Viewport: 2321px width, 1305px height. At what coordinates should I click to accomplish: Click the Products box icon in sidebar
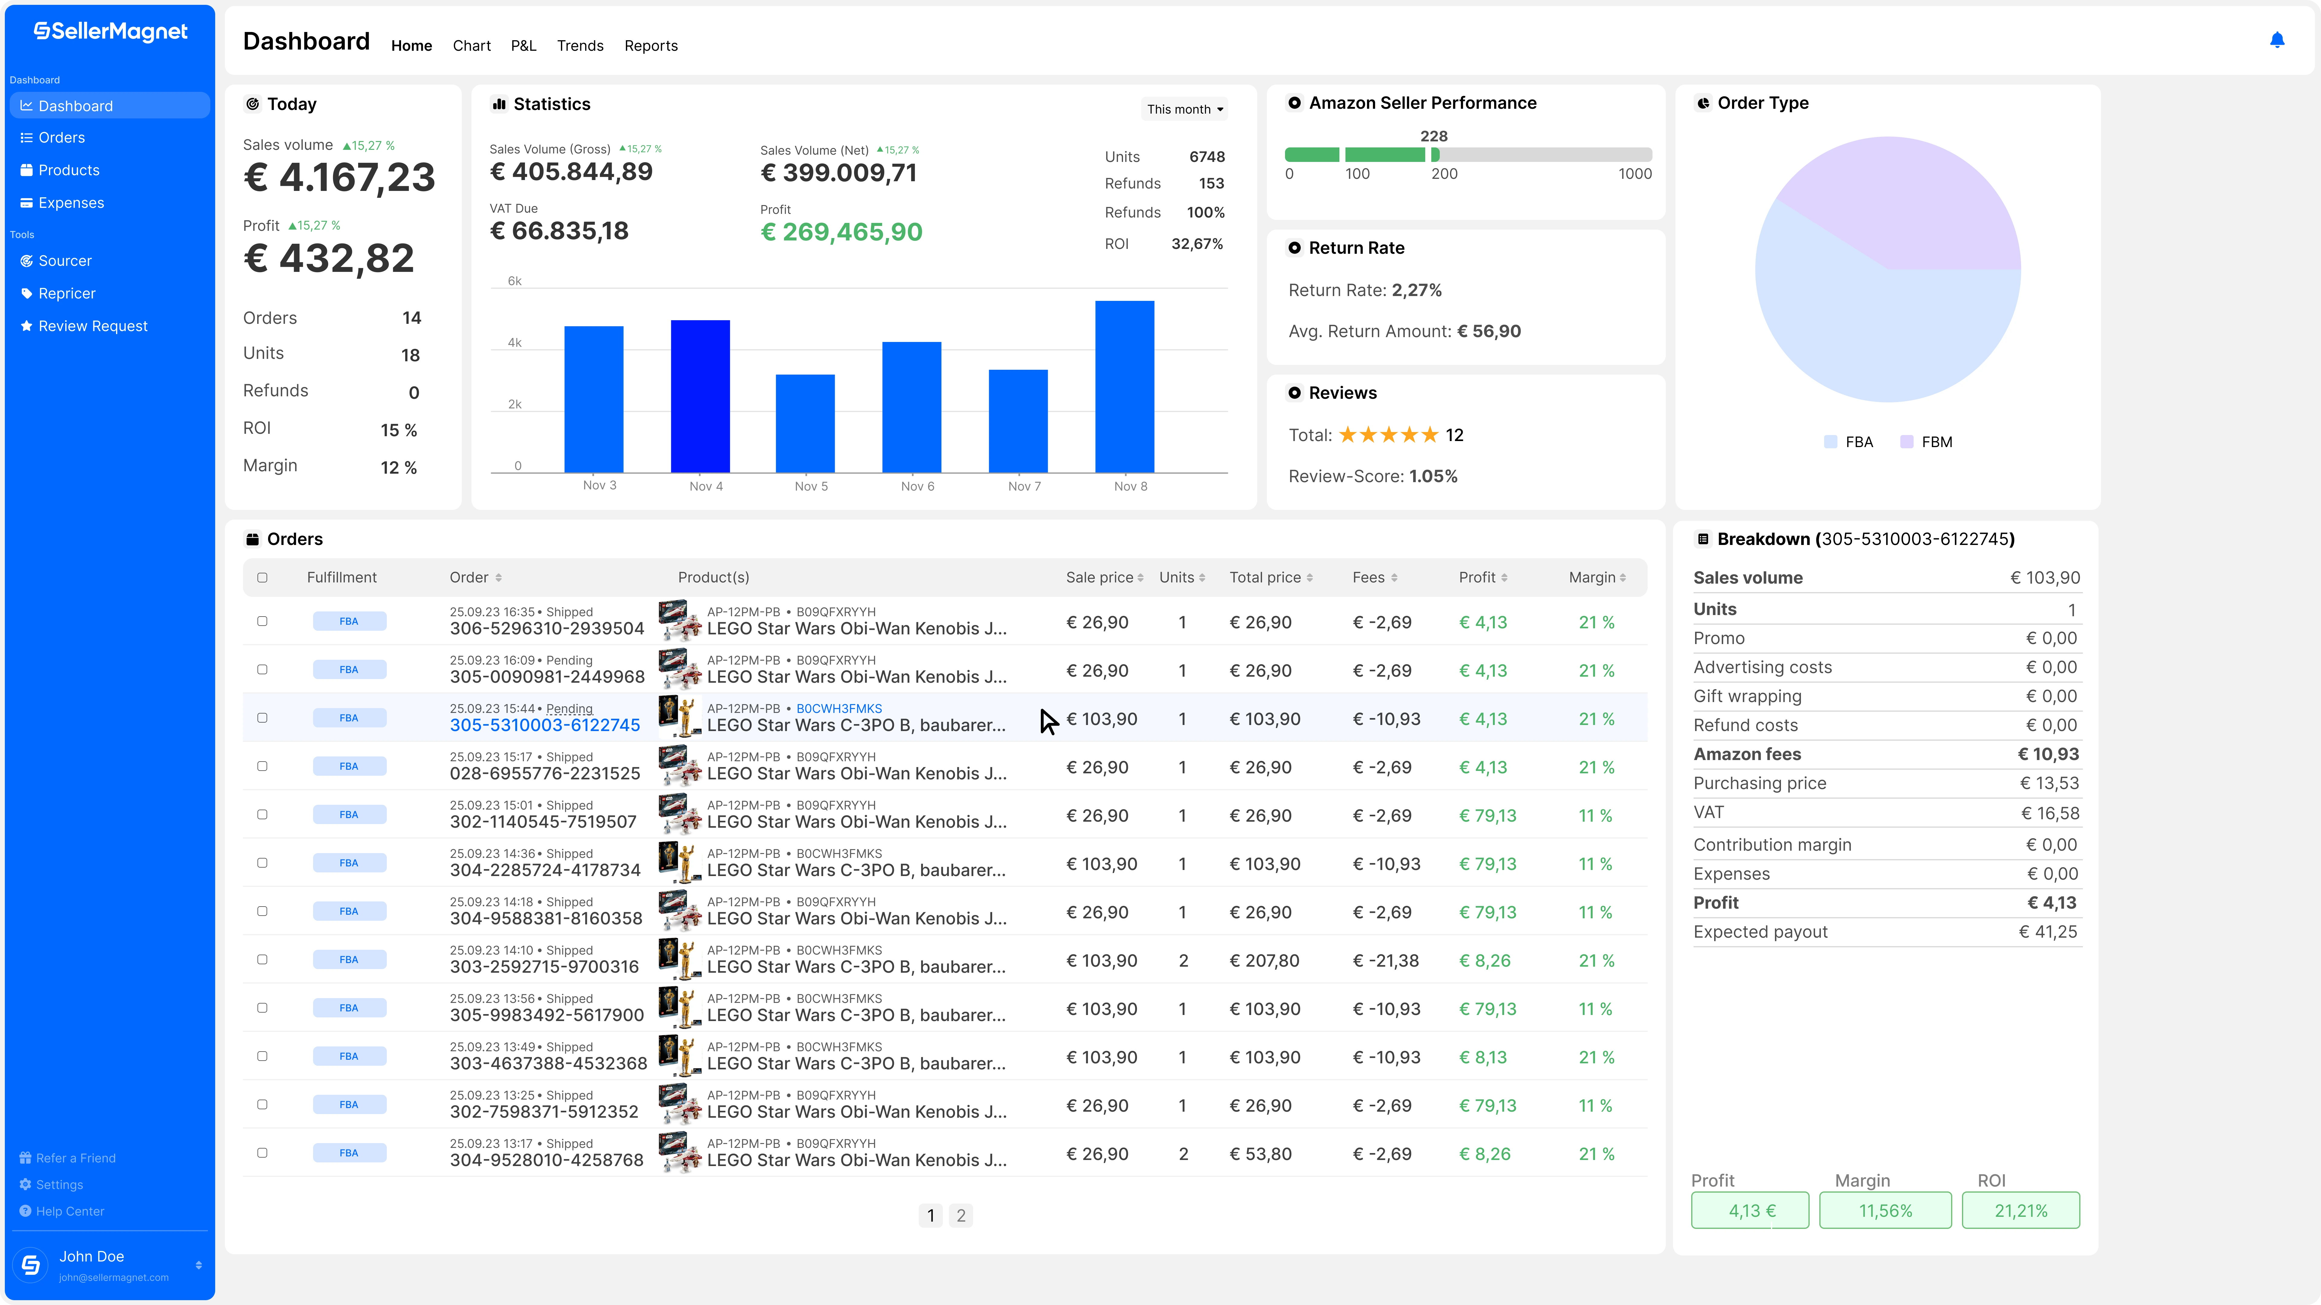(26, 170)
